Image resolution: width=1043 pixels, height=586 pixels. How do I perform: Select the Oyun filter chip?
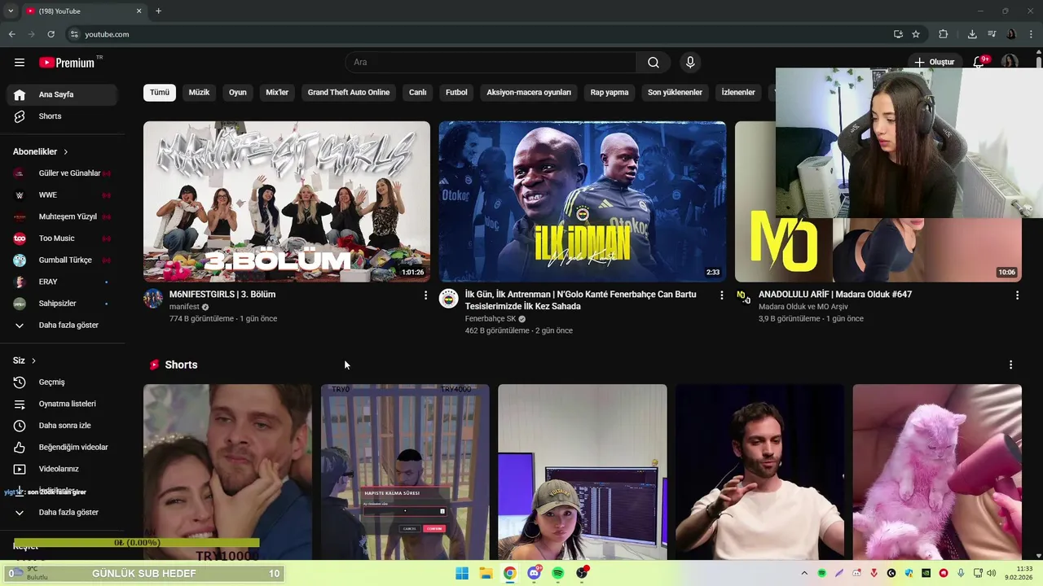click(x=238, y=92)
